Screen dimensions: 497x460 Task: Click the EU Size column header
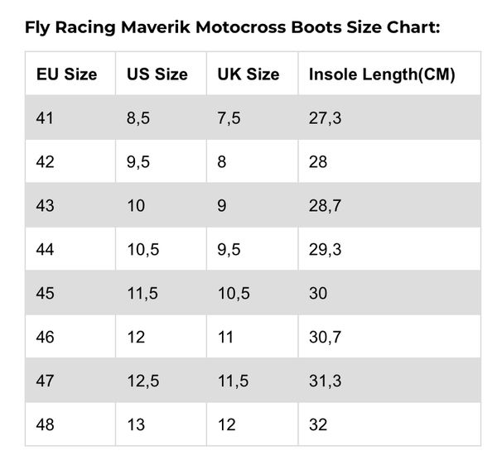tap(66, 74)
